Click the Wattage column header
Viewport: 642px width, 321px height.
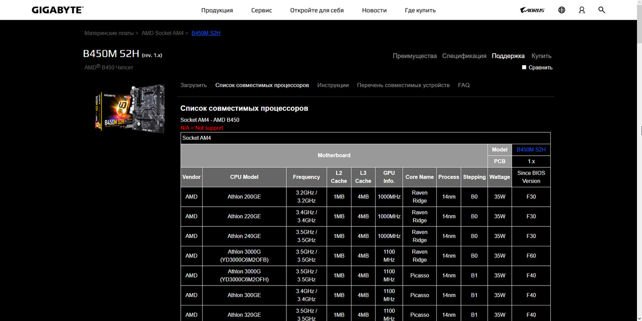(500, 177)
